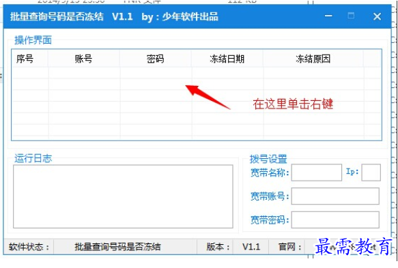Screen dimensions: 398x268
Task: Click the 冻结原因 column header
Action: pyautogui.click(x=313, y=59)
